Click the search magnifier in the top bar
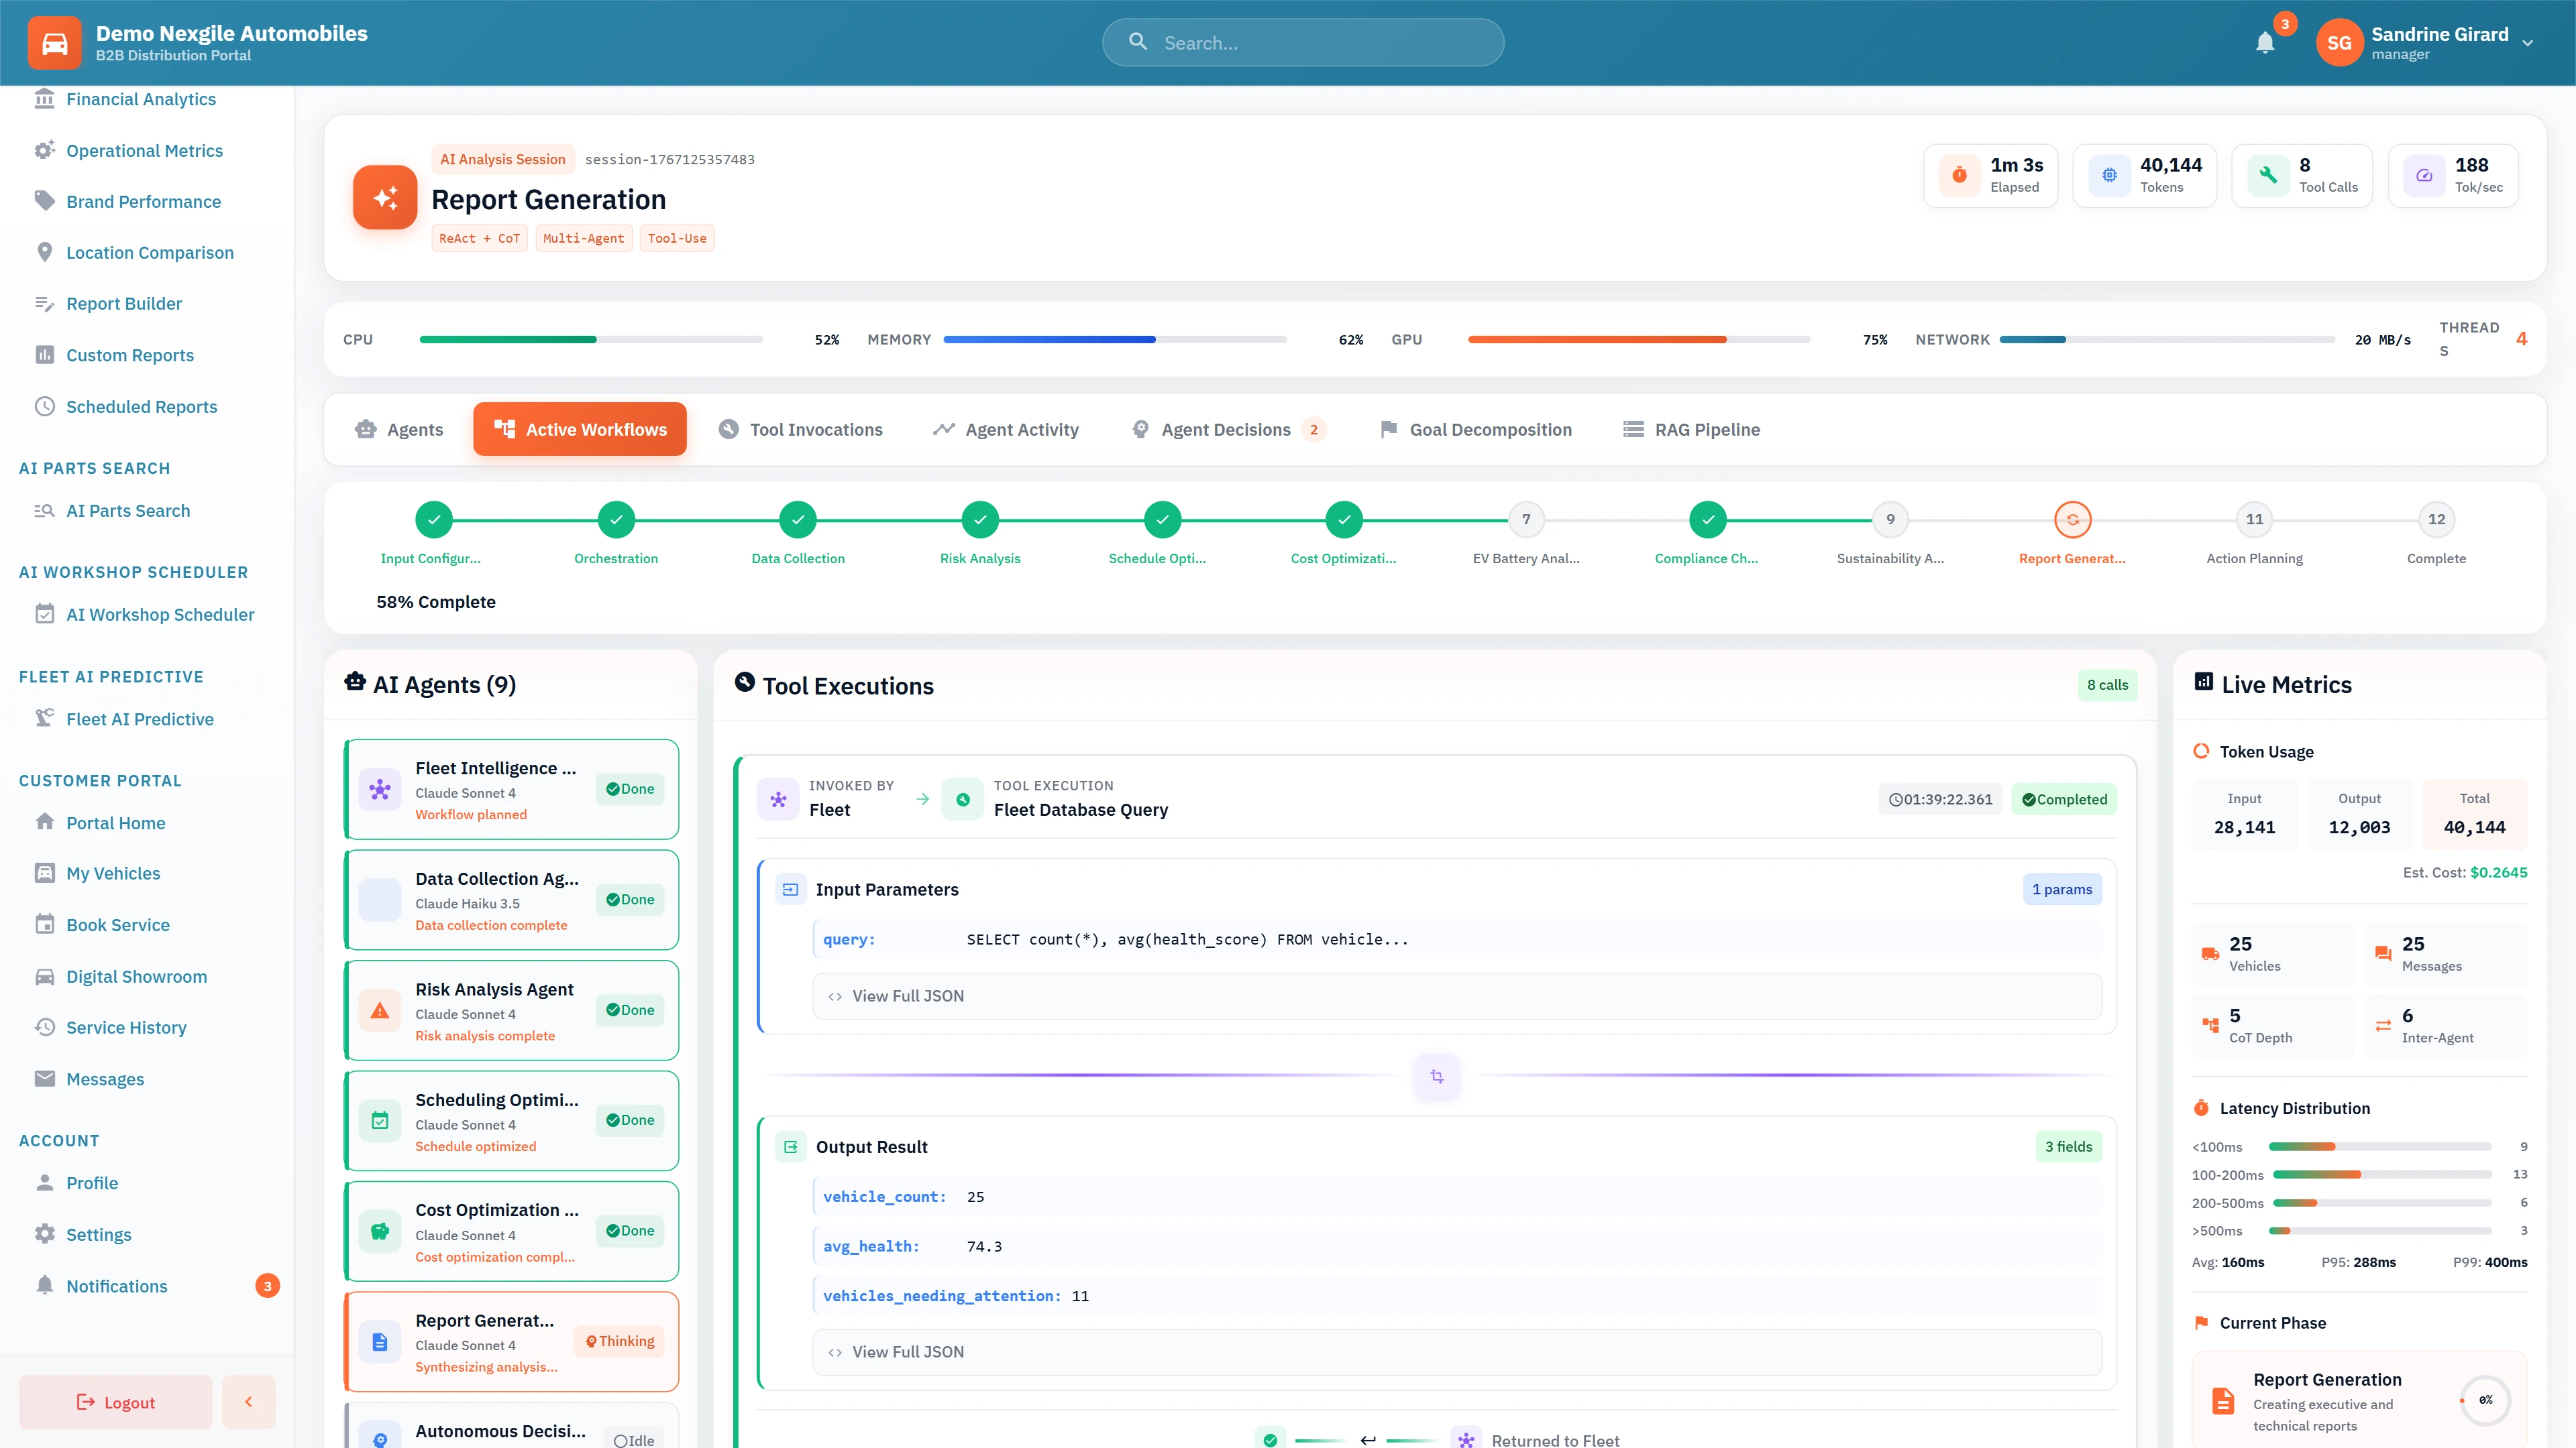2576x1448 pixels. pyautogui.click(x=1138, y=42)
